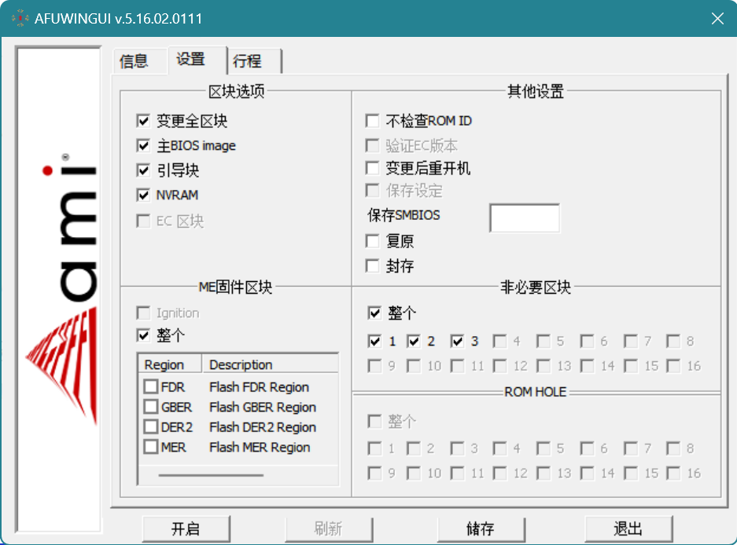The height and width of the screenshot is (545, 737).
Task: Switch to the 信息 tab
Action: (134, 61)
